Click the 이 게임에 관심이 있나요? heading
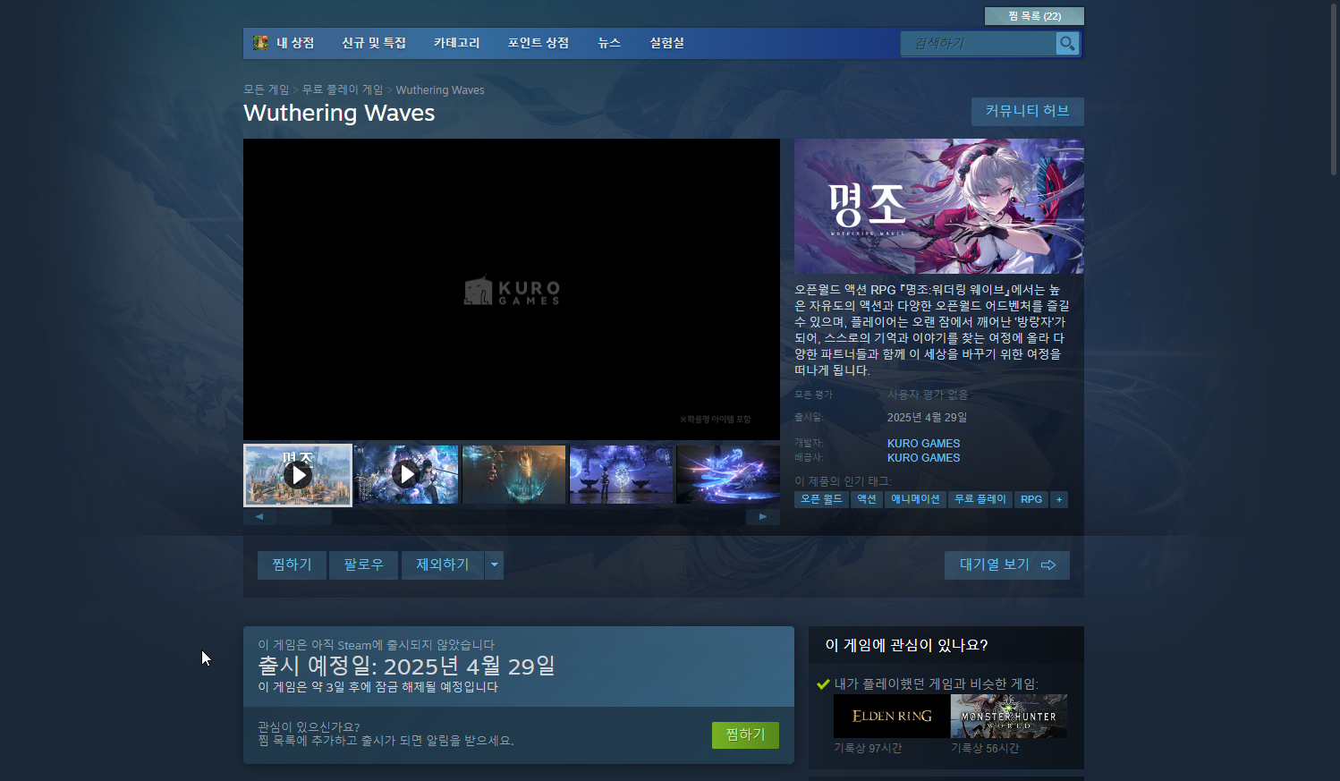 pos(906,645)
